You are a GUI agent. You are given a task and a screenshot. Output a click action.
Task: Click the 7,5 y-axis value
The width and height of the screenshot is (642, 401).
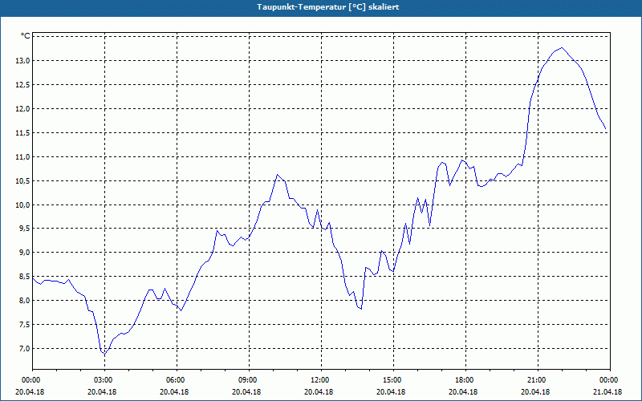point(25,325)
